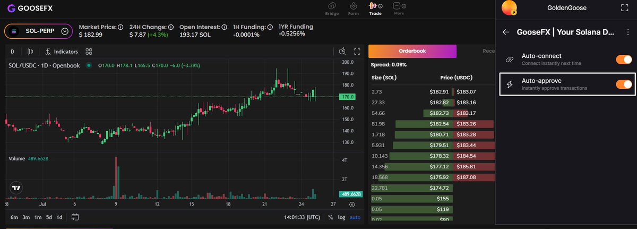Click the Solana icon in SOL-PERP pill
The image size is (637, 229).
pos(14,31)
